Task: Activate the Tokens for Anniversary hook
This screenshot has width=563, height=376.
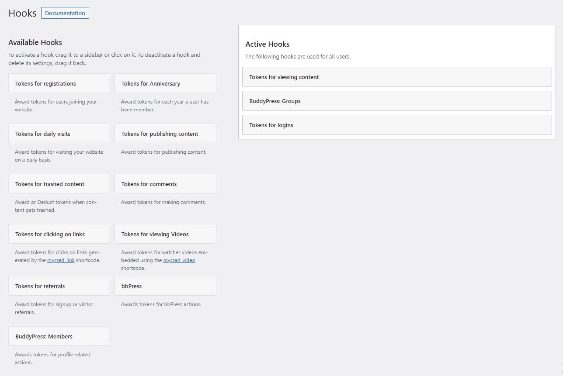Action: 165,83
